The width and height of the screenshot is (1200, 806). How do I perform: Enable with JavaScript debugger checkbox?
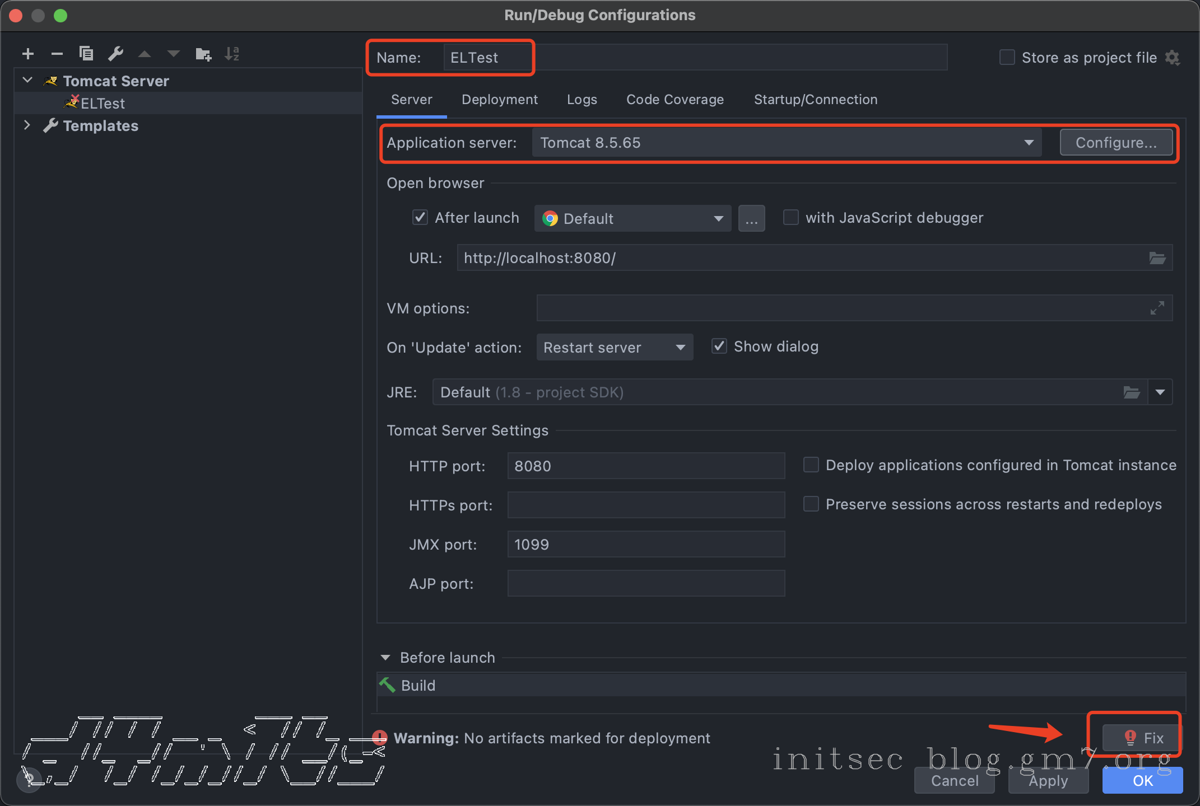point(790,217)
